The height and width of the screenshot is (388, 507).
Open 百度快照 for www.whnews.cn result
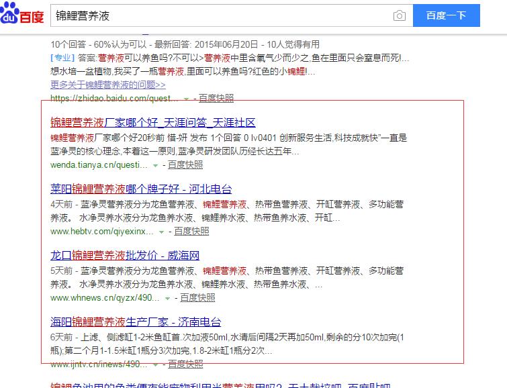click(197, 298)
